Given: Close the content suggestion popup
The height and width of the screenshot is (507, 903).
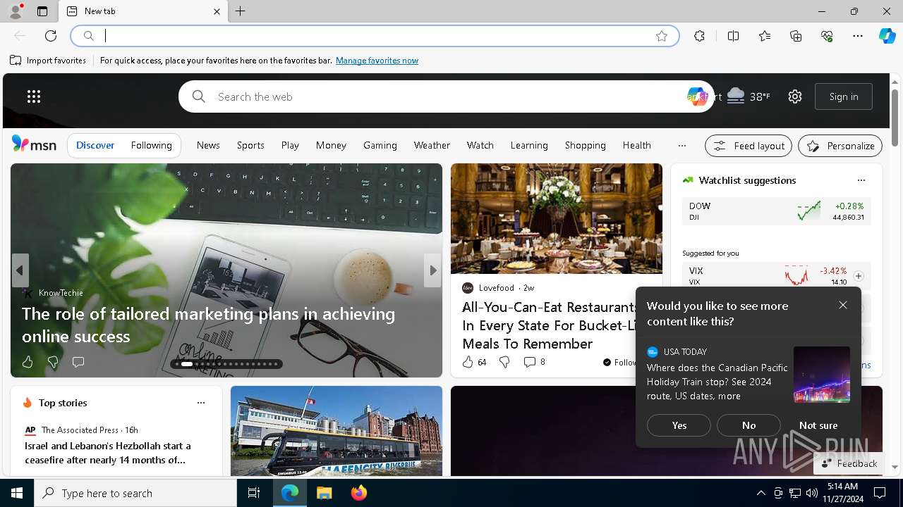Looking at the screenshot, I should point(843,305).
